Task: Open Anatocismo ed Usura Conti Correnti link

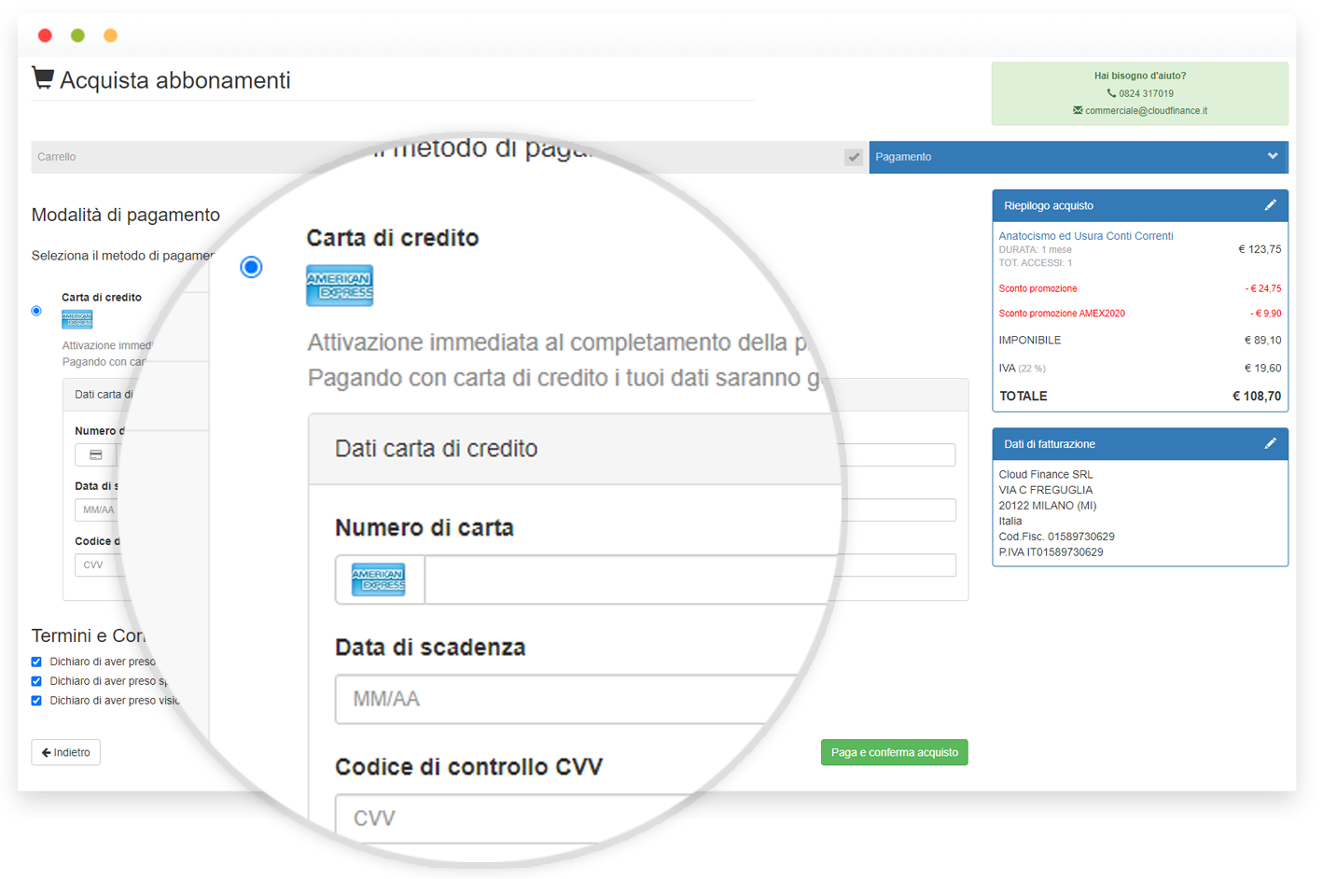Action: click(x=1086, y=236)
